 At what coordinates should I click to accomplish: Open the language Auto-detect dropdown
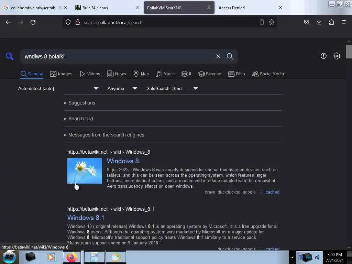coord(58,88)
